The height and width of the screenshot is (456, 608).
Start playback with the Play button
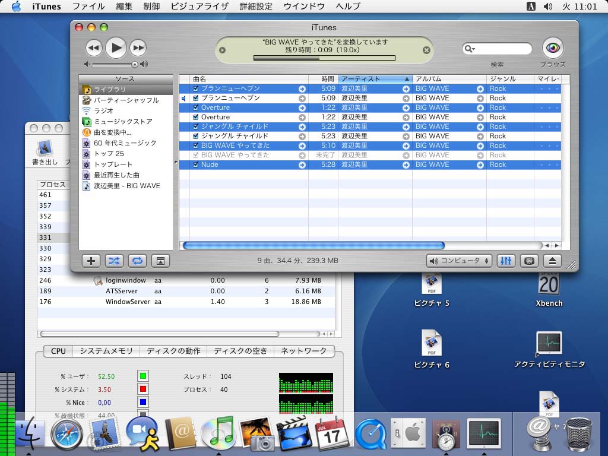116,48
